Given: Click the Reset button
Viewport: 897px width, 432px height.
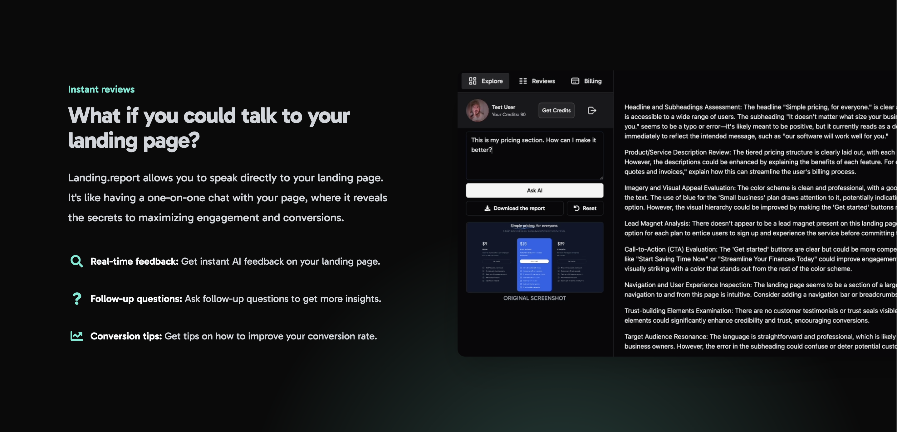Looking at the screenshot, I should 585,208.
